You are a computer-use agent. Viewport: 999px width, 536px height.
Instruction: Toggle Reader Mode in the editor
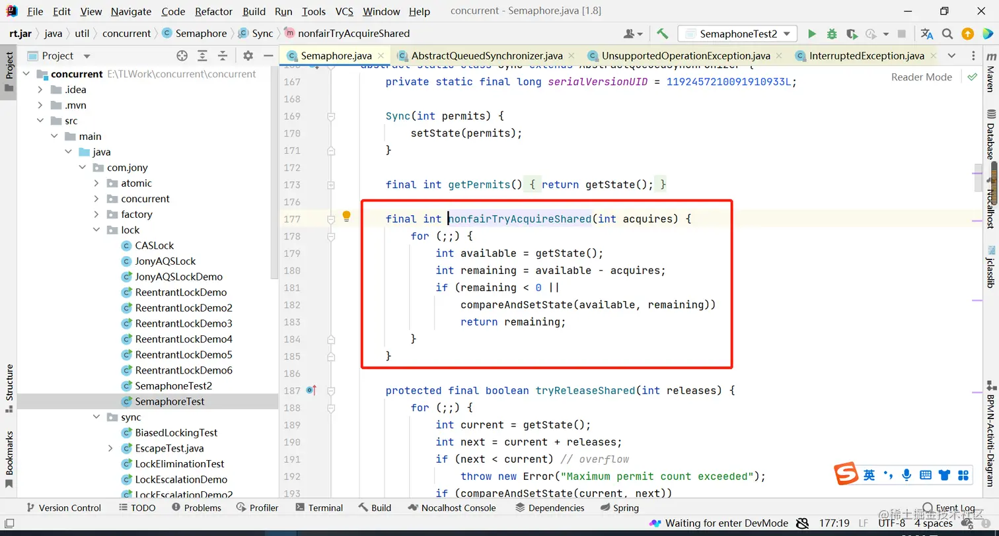pyautogui.click(x=921, y=77)
